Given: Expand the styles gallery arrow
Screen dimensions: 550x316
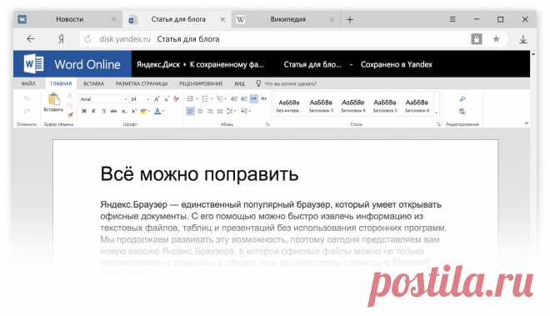Looking at the screenshot, I should point(437,113).
